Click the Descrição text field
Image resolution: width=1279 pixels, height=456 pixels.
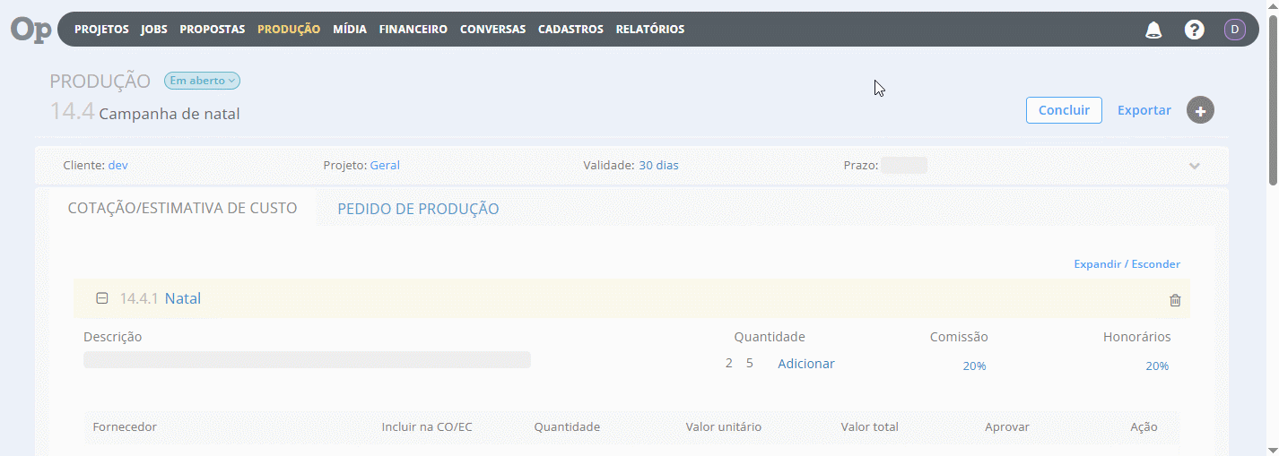coord(307,360)
